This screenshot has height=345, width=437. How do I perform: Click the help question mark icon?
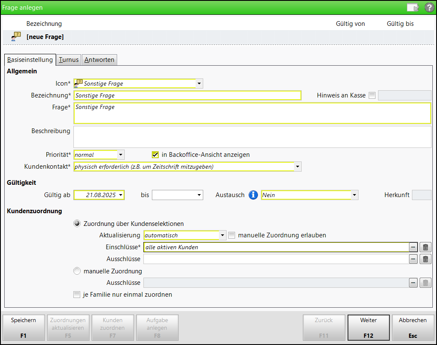point(429,8)
